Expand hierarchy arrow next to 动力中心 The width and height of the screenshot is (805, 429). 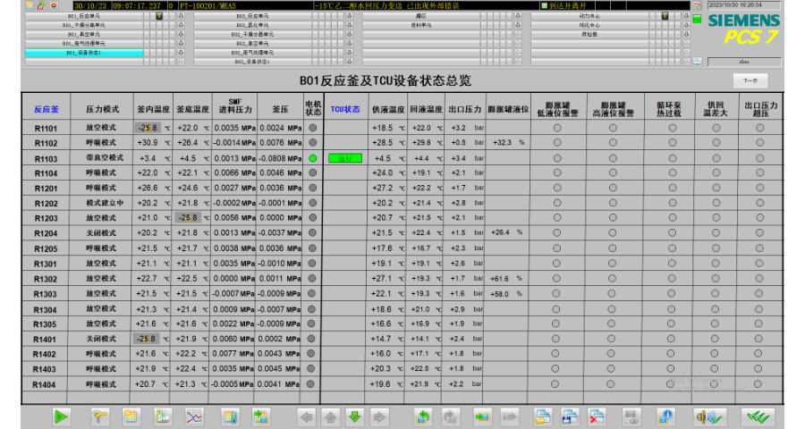(686, 16)
